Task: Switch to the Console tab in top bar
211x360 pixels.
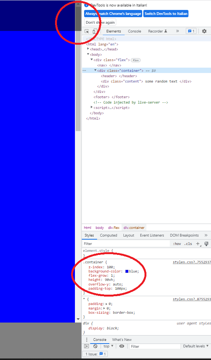Action: (135, 31)
